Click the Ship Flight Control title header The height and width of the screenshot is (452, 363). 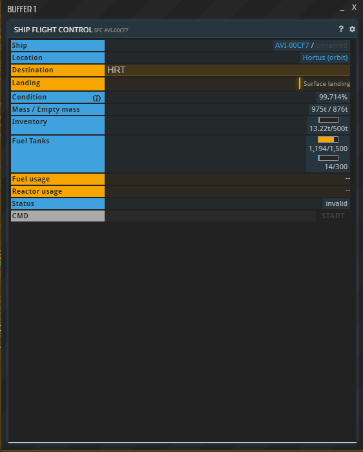tap(53, 30)
